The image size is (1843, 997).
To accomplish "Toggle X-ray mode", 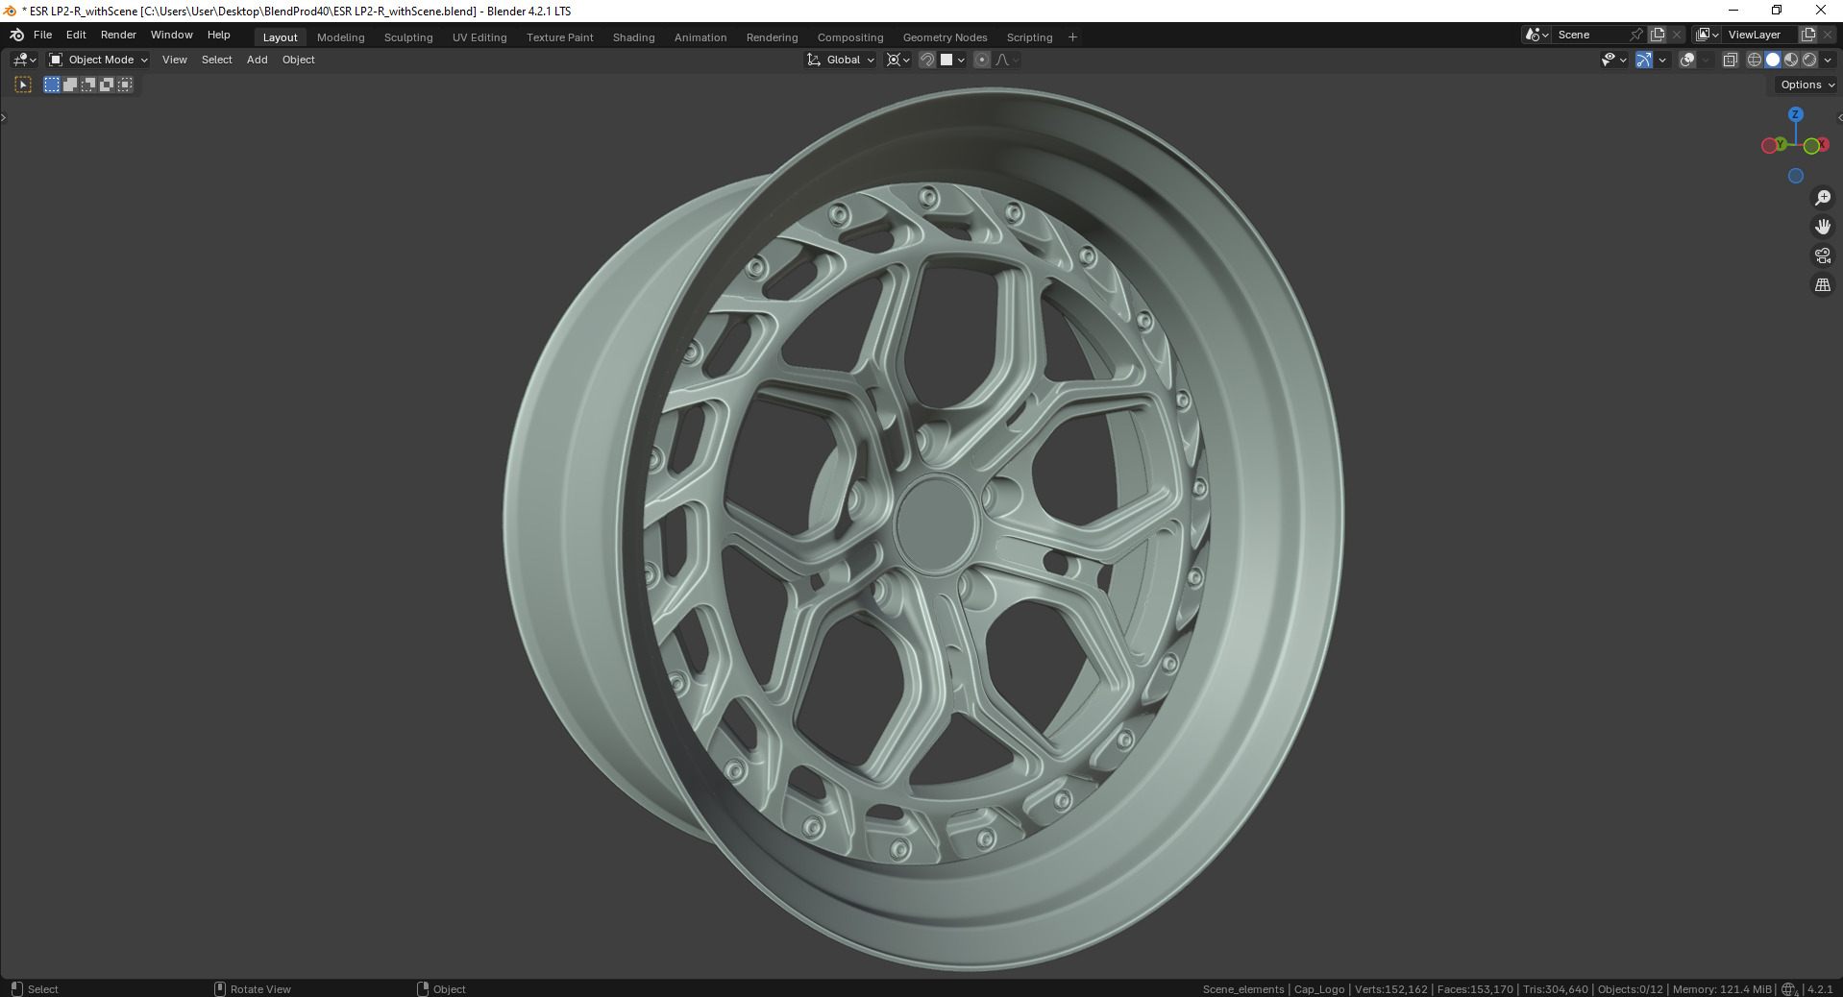I will coord(1730,60).
